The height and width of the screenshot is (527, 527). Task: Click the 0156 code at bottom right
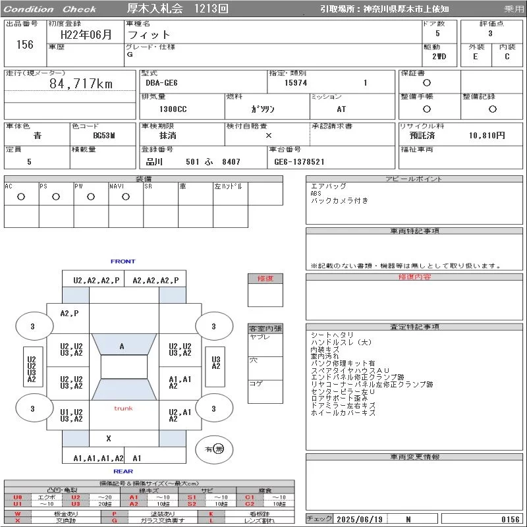(x=511, y=519)
